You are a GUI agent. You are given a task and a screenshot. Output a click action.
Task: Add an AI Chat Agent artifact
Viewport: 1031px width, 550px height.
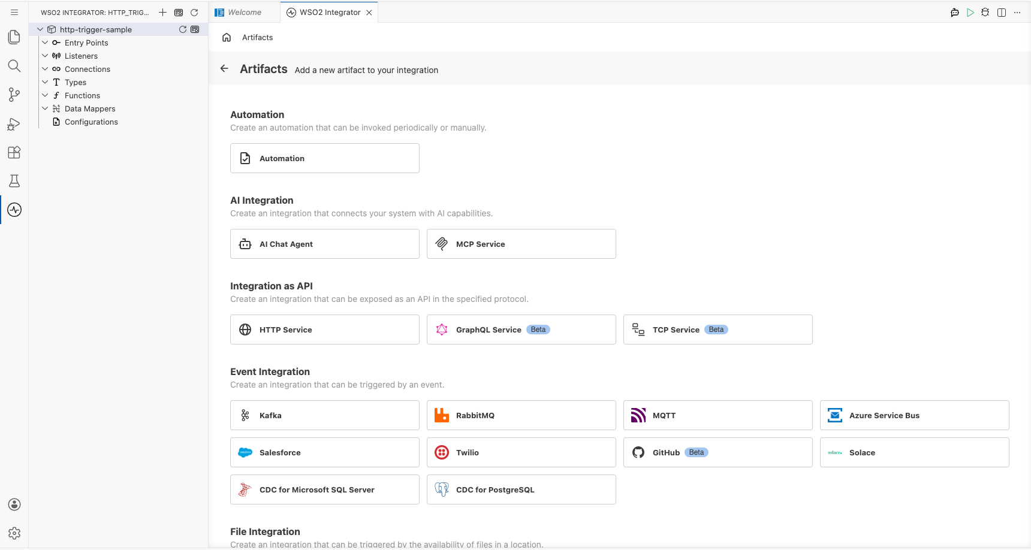coord(325,244)
